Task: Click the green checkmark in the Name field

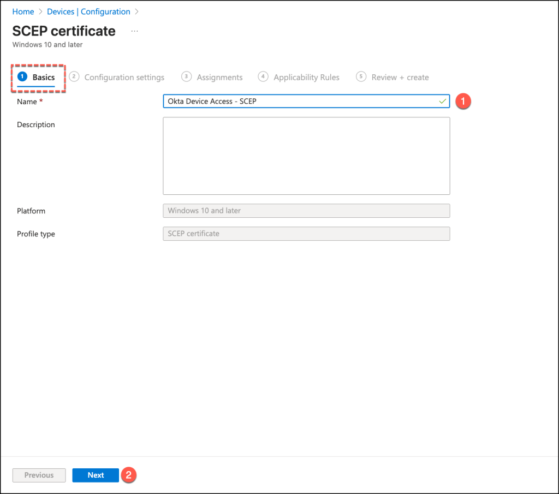Action: 442,102
